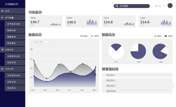Toggle 数据B legend swatch on pie charts

click(166, 36)
